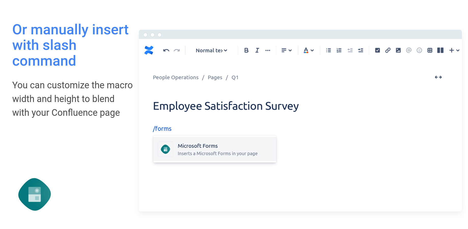Outdent the current line
Viewport: 468px width, 229px height.
[x=350, y=50]
